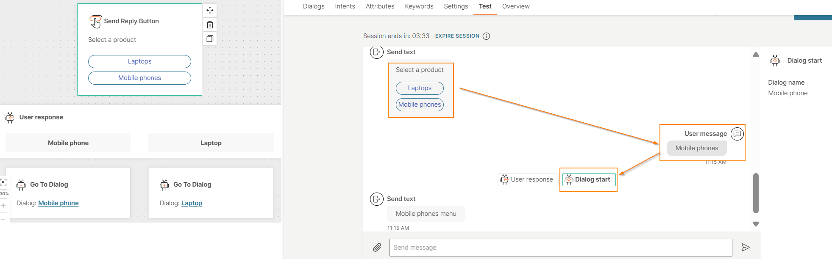
Task: Click the attachment paperclip icon
Action: pos(377,248)
